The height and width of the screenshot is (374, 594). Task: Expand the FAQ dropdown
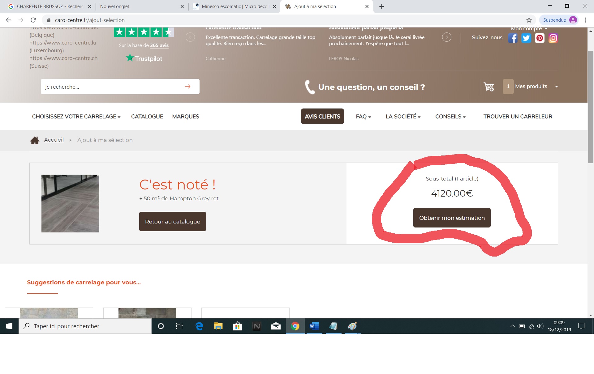tap(364, 117)
